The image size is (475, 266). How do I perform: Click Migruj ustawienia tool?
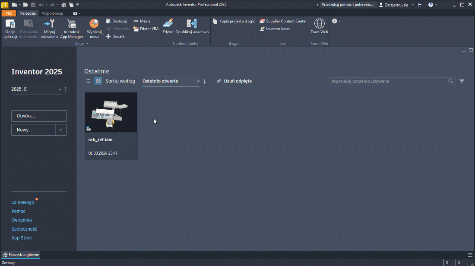click(x=49, y=28)
